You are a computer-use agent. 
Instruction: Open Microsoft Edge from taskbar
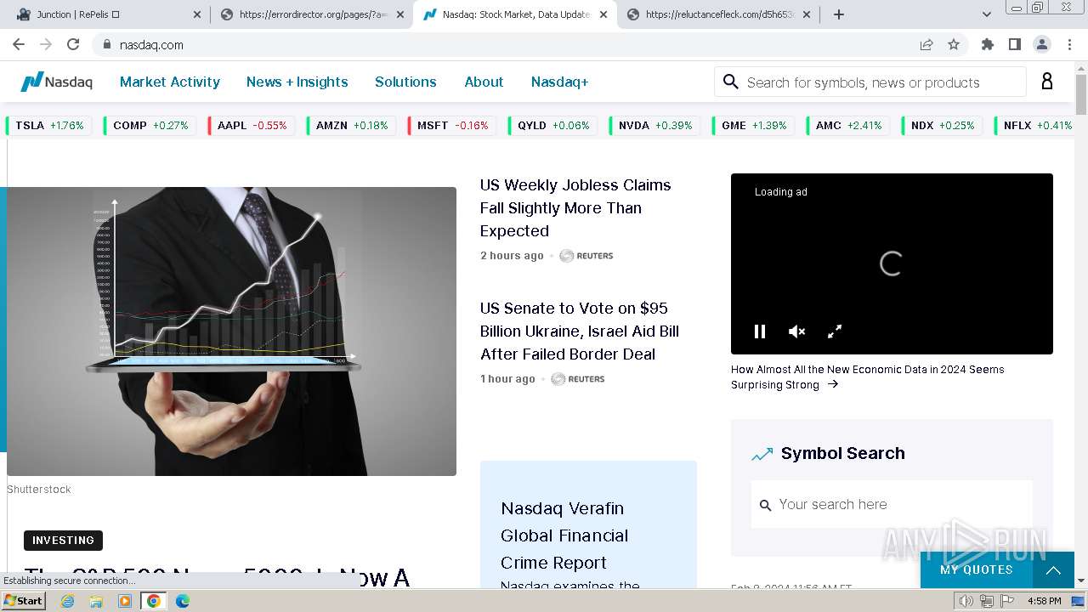click(183, 601)
